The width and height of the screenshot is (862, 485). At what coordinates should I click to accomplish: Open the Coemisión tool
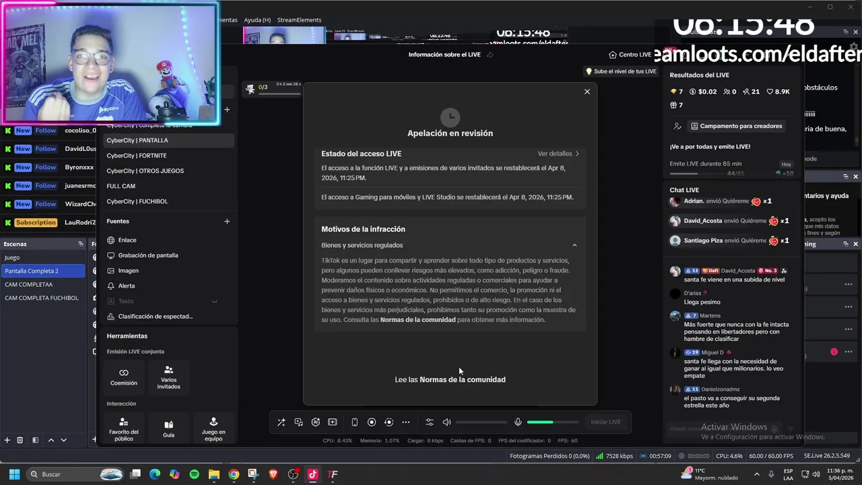coord(124,377)
